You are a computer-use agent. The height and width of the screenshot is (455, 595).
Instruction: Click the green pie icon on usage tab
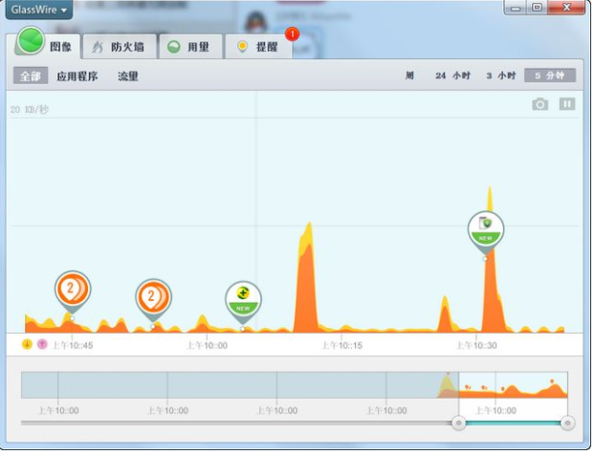coord(174,47)
